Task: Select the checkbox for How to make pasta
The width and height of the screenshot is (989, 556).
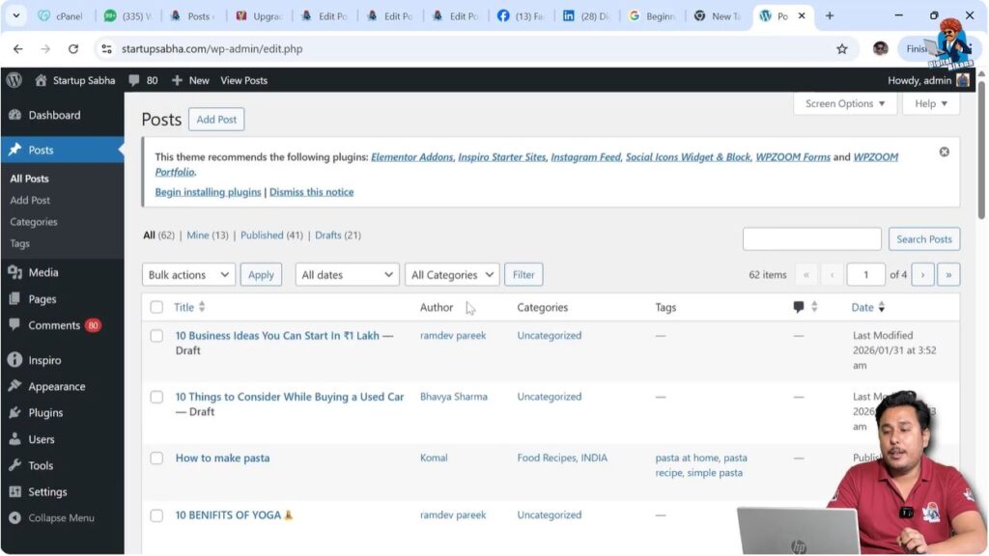Action: click(x=156, y=457)
